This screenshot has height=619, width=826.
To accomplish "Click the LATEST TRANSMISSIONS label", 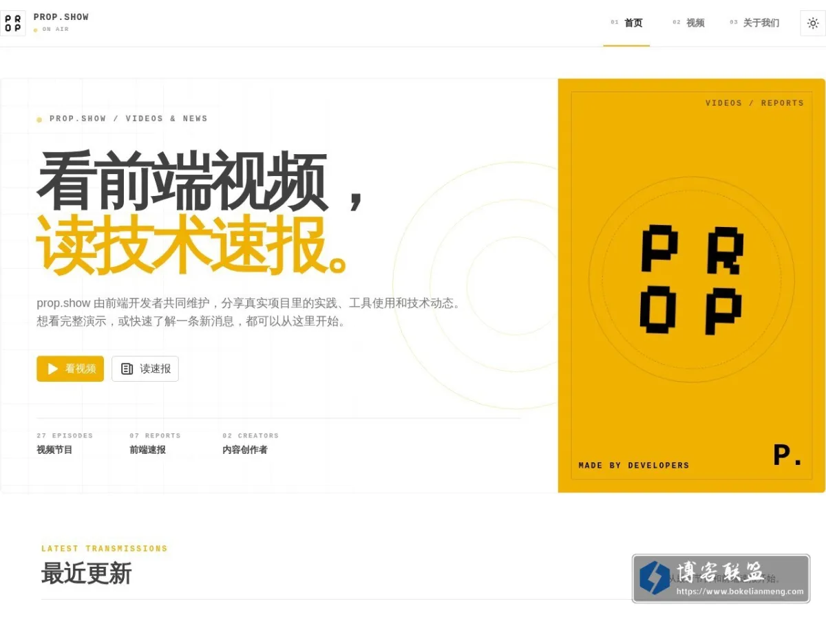I will [x=105, y=549].
